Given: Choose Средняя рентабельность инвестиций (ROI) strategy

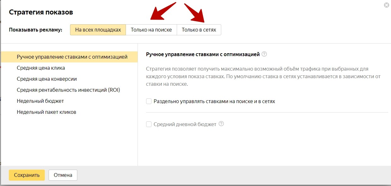Looking at the screenshot, I should [69, 90].
